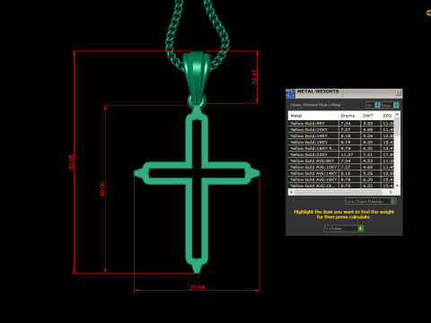
Task: Click the Library label text in Metal Weights
Action: (x=315, y=105)
